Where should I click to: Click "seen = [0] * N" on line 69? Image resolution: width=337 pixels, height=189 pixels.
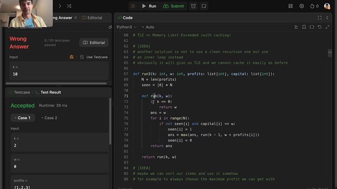157,85
